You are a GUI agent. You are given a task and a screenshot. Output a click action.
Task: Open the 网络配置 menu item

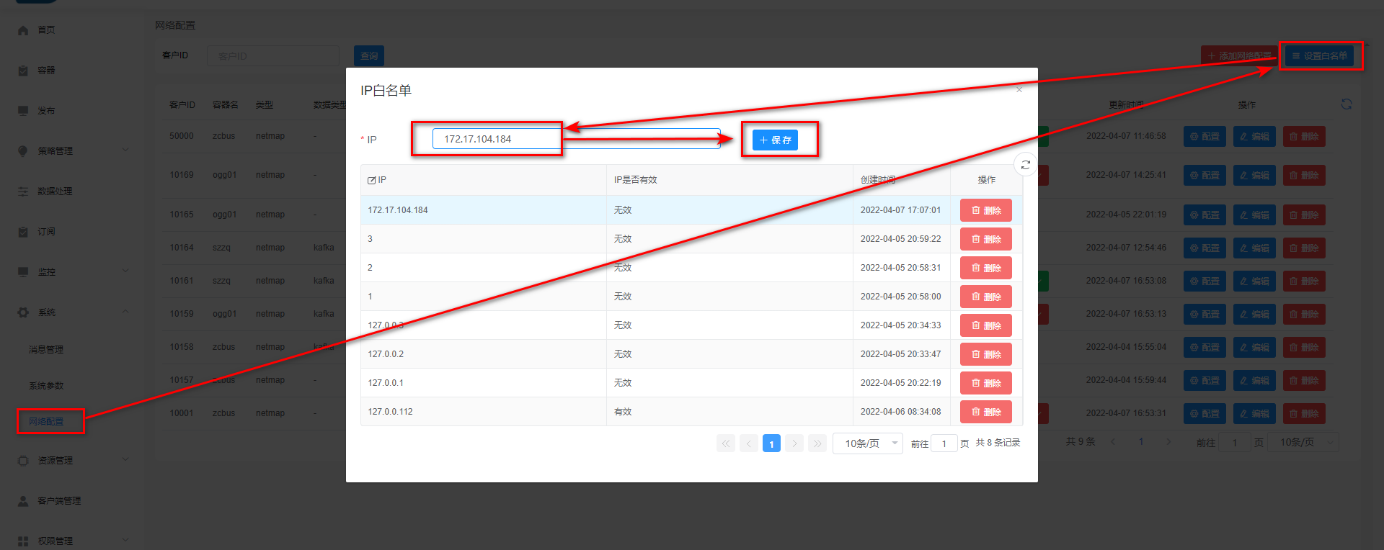pyautogui.click(x=47, y=421)
